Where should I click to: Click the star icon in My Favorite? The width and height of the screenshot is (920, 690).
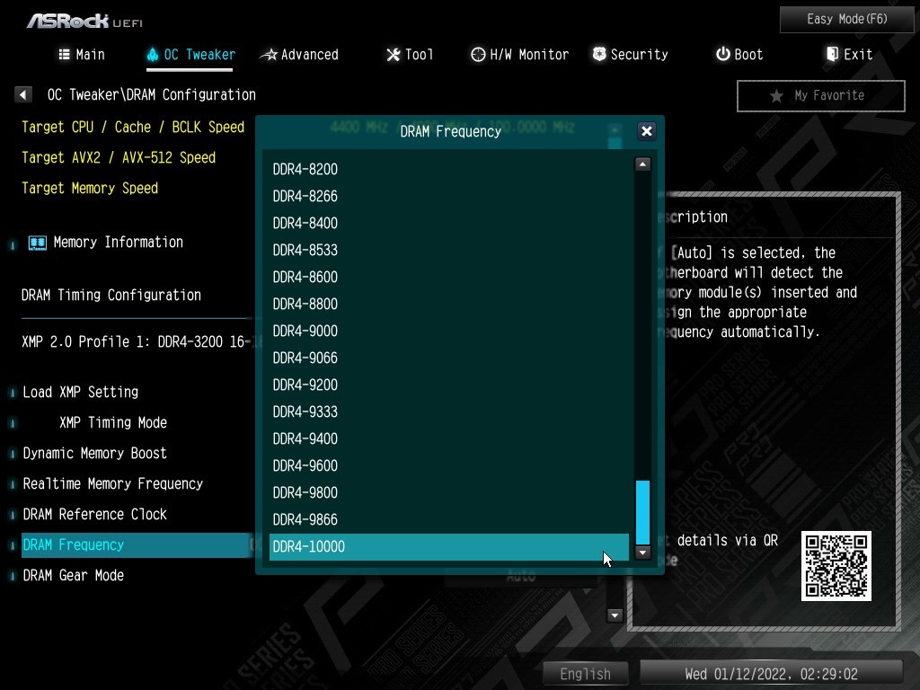776,96
